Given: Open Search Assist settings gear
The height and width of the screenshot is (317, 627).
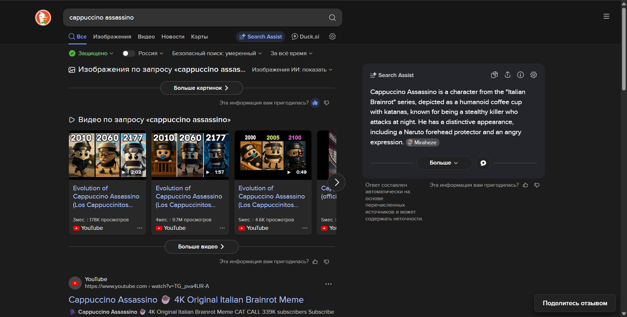Looking at the screenshot, I should point(533,75).
